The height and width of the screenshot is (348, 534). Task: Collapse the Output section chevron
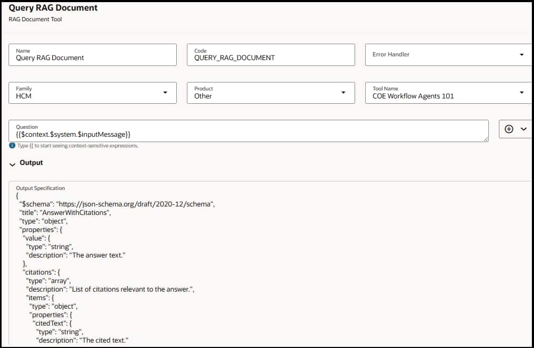pyautogui.click(x=13, y=164)
